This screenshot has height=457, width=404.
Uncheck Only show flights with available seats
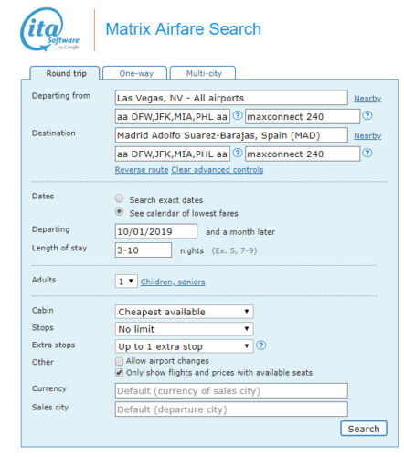[119, 373]
